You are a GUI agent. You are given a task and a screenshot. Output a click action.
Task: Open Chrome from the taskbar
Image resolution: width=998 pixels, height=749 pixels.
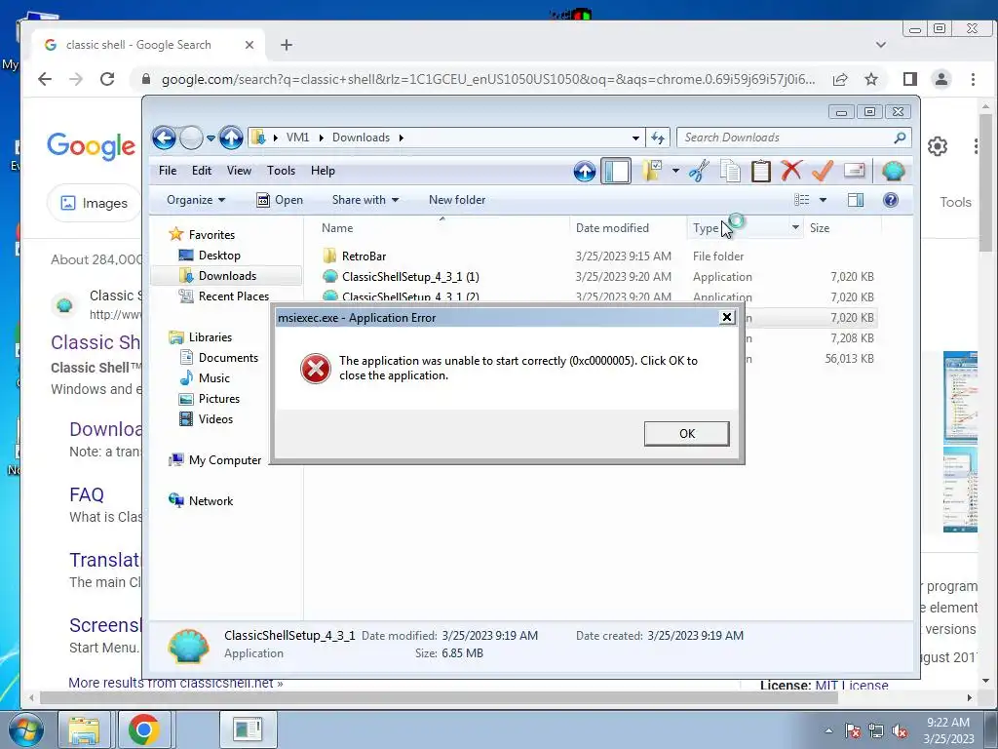click(x=144, y=729)
